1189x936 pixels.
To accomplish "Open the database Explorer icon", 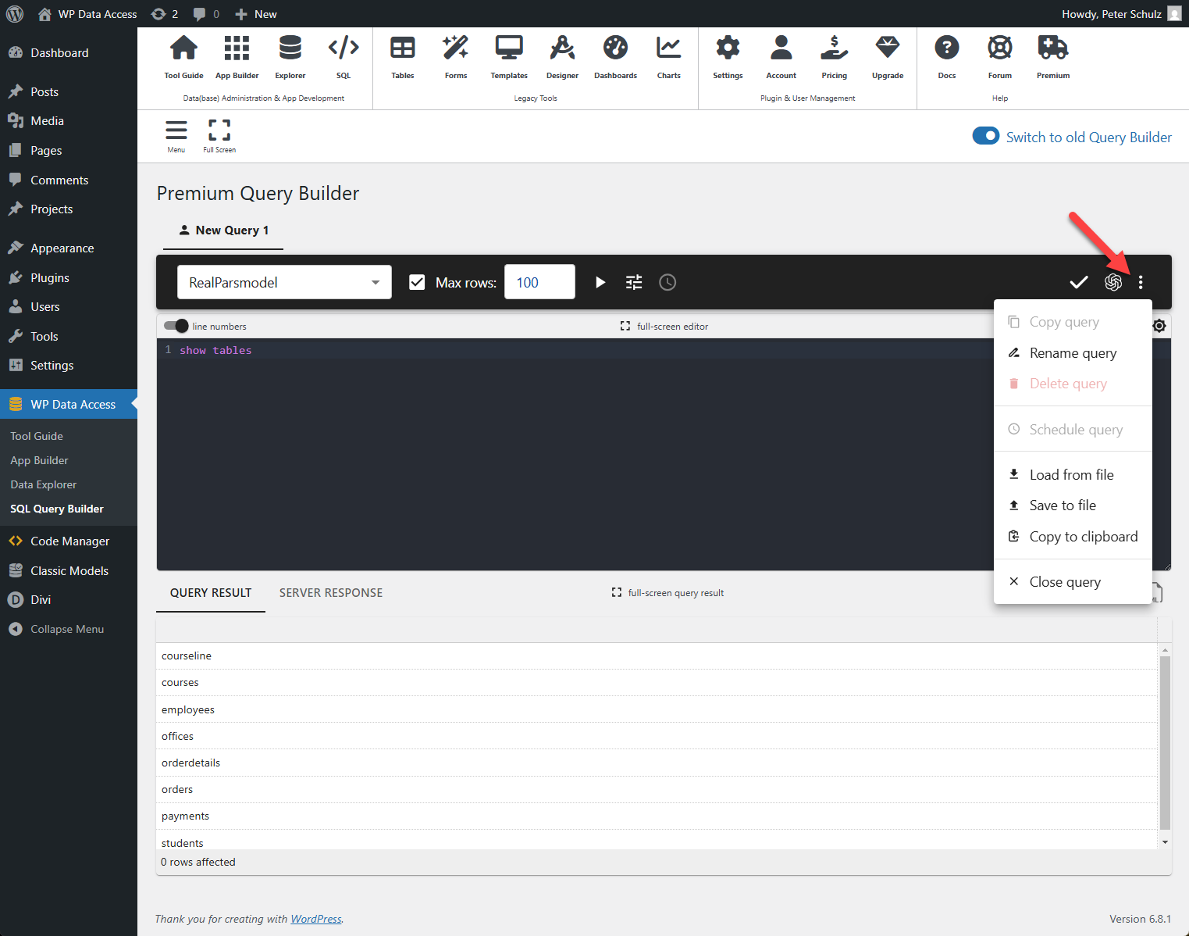I will pos(290,48).
